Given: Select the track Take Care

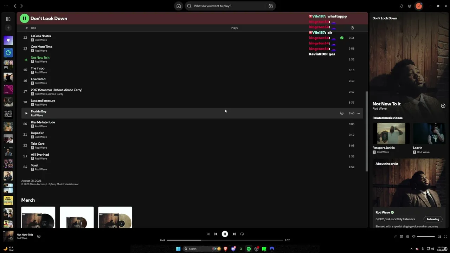Looking at the screenshot, I should click(x=38, y=144).
